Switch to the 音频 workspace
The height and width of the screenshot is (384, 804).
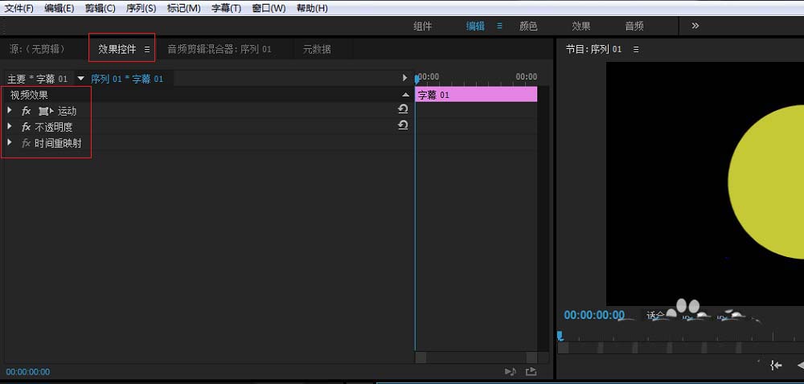(x=634, y=27)
